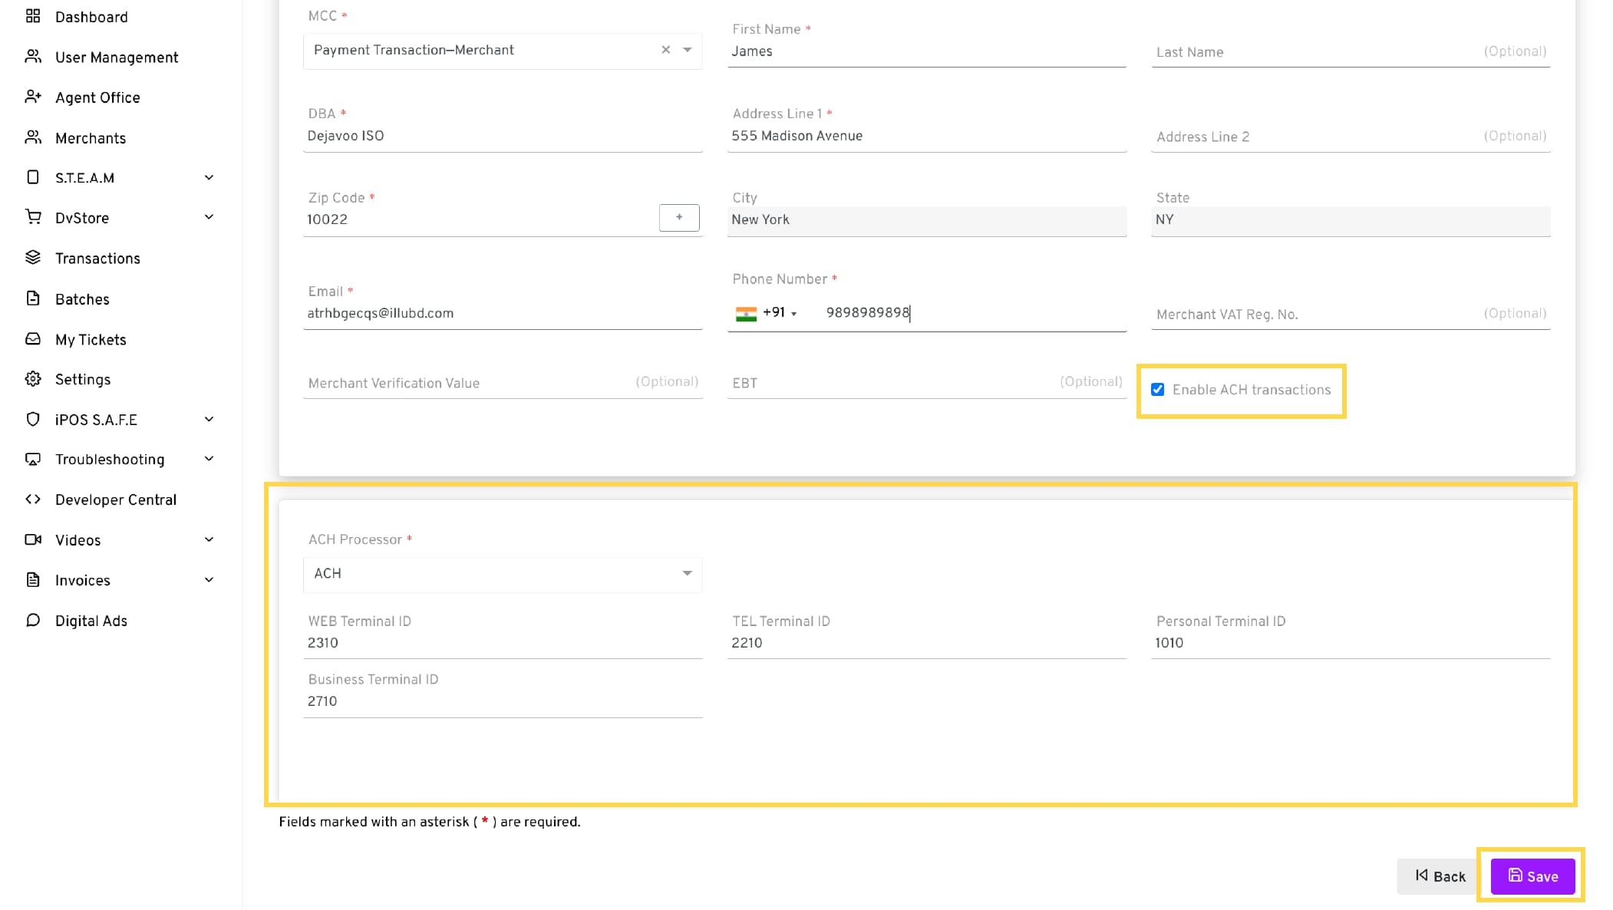This screenshot has height=910, width=1613.
Task: Open Merchants in the sidebar
Action: (x=90, y=138)
